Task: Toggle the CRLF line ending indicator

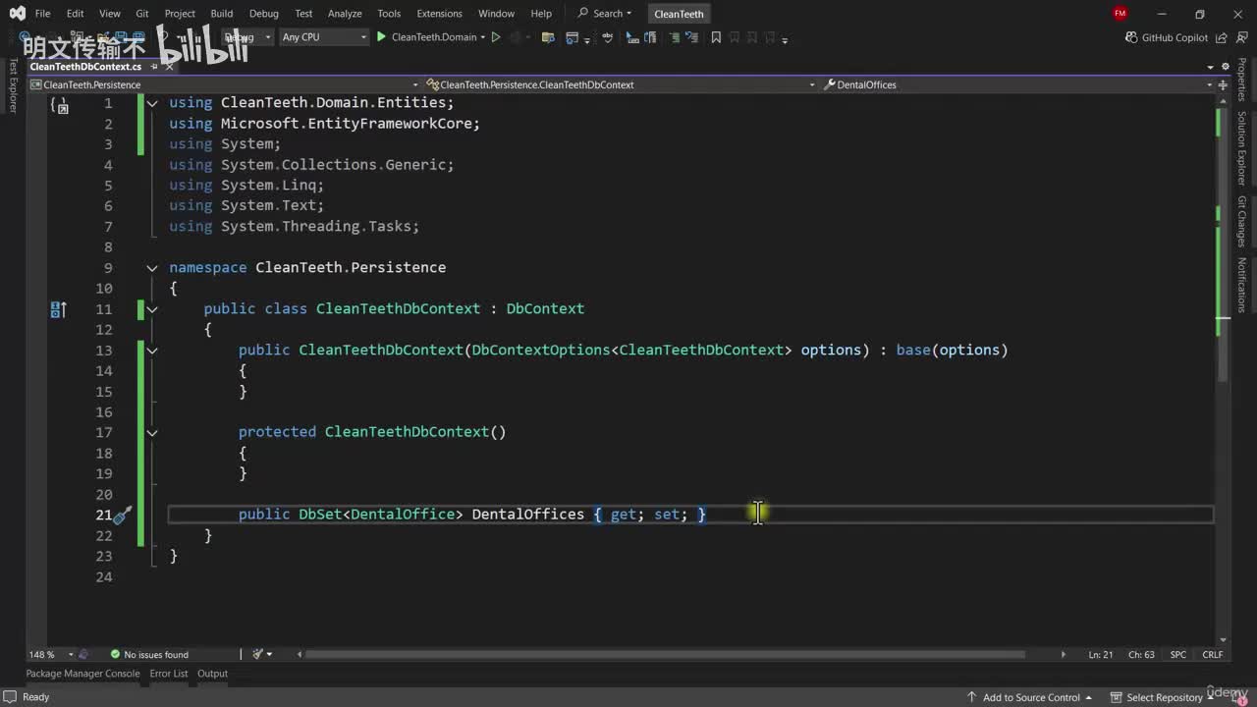Action: click(1212, 655)
